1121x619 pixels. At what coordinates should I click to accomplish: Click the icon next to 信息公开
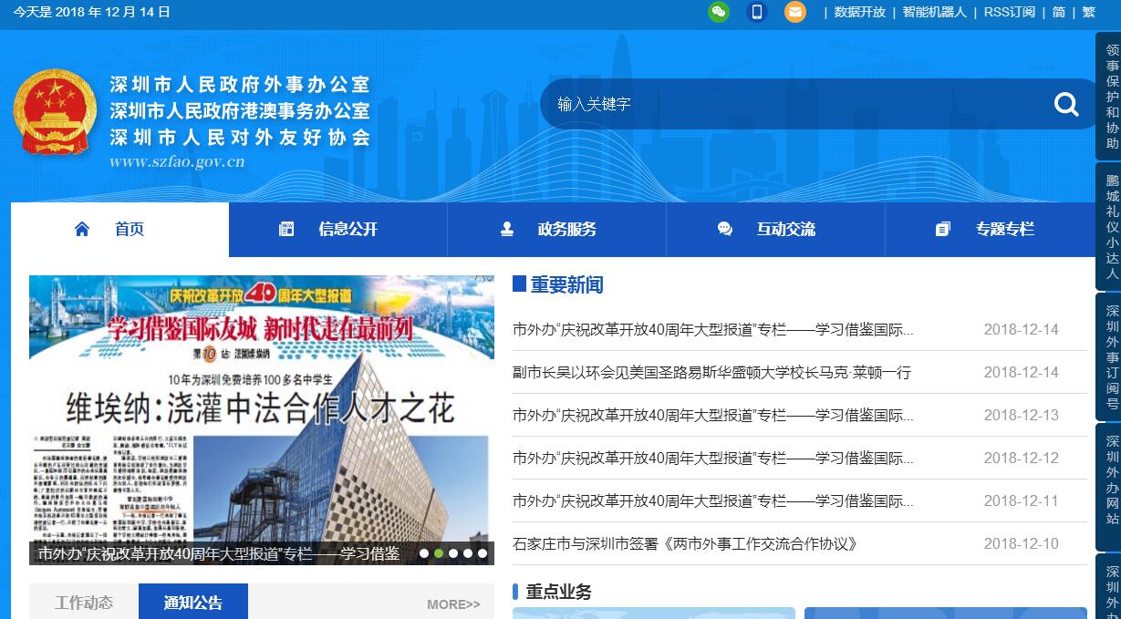pyautogui.click(x=286, y=229)
